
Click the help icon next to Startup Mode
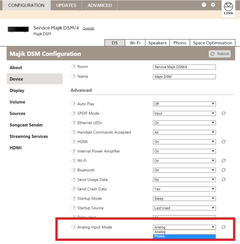[74, 198]
